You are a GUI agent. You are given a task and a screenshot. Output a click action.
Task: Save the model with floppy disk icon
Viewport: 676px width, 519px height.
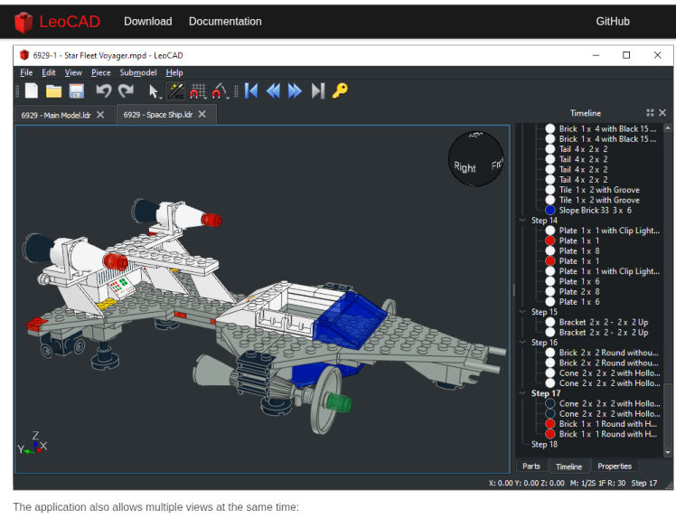coord(77,90)
